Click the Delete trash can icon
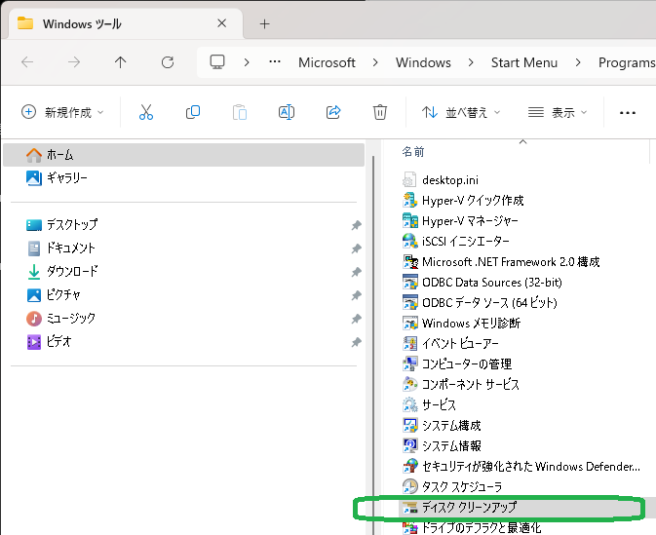 click(x=380, y=112)
